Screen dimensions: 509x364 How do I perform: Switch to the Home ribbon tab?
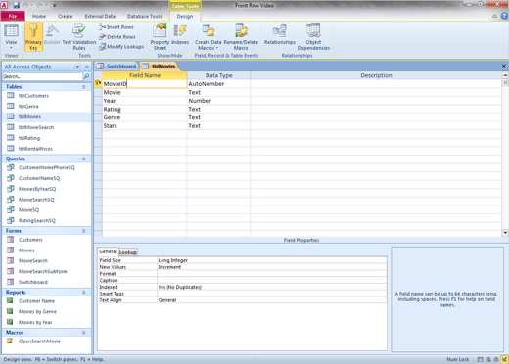(x=39, y=16)
